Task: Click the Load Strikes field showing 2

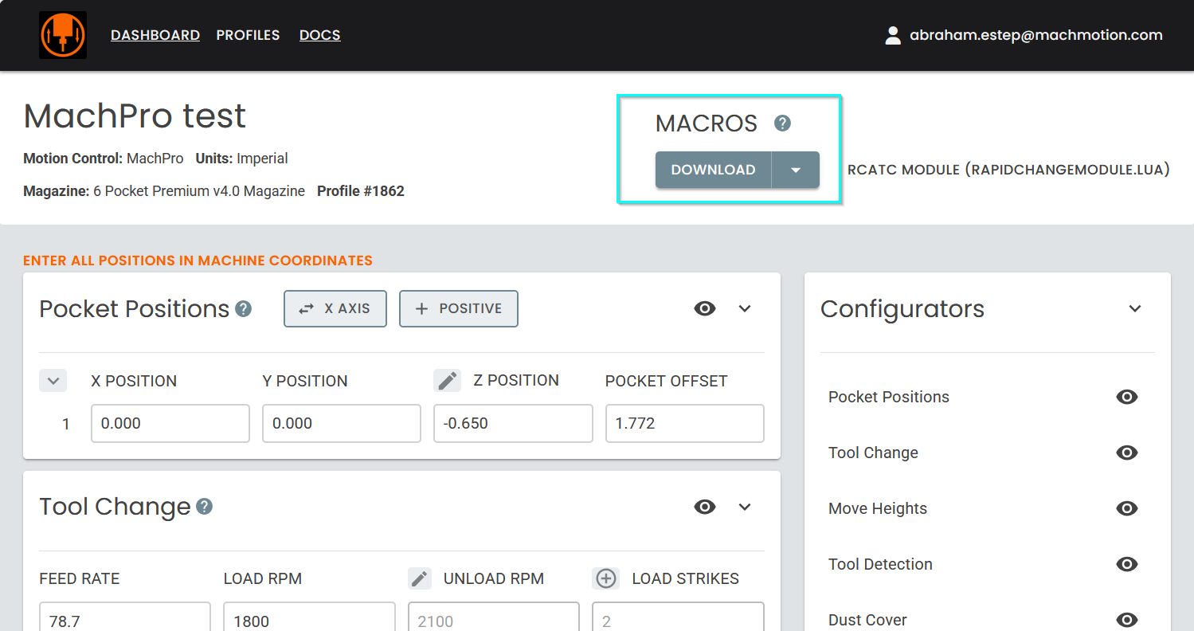Action: click(678, 617)
